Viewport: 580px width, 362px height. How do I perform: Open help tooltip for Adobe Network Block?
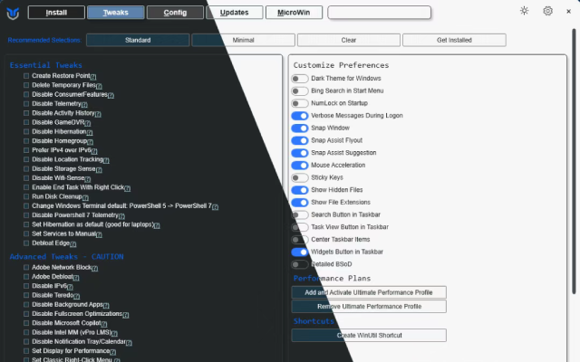[94, 268]
